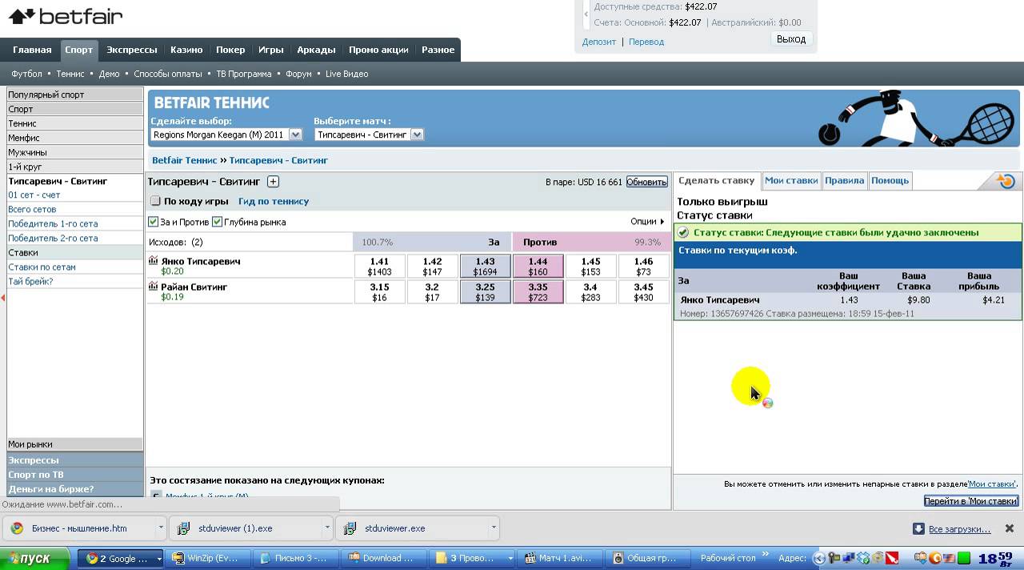The width and height of the screenshot is (1024, 570).
Task: Expand the Рабочий стол toolbar chevron
Action: click(766, 554)
